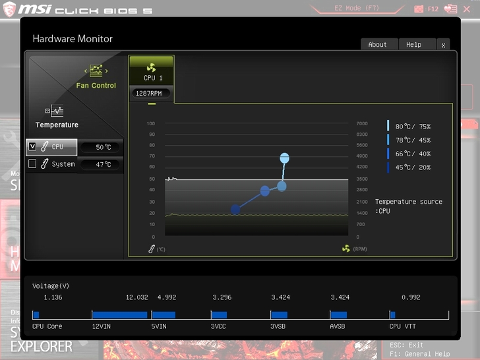Screen dimensions: 480x360
Task: Click the CPU 50°C temperature value
Action: 101,147
